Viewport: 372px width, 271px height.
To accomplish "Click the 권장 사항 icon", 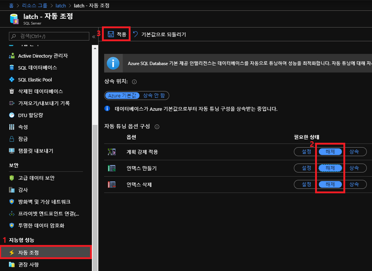I will tap(12, 264).
